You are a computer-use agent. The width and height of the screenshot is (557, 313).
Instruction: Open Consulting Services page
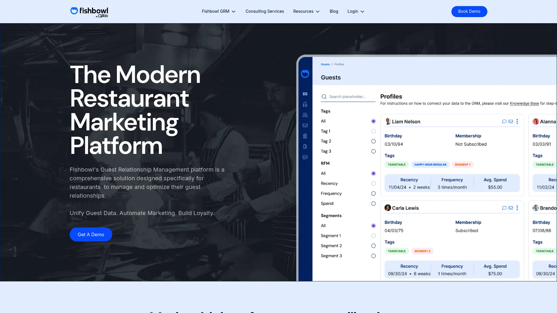click(x=265, y=11)
